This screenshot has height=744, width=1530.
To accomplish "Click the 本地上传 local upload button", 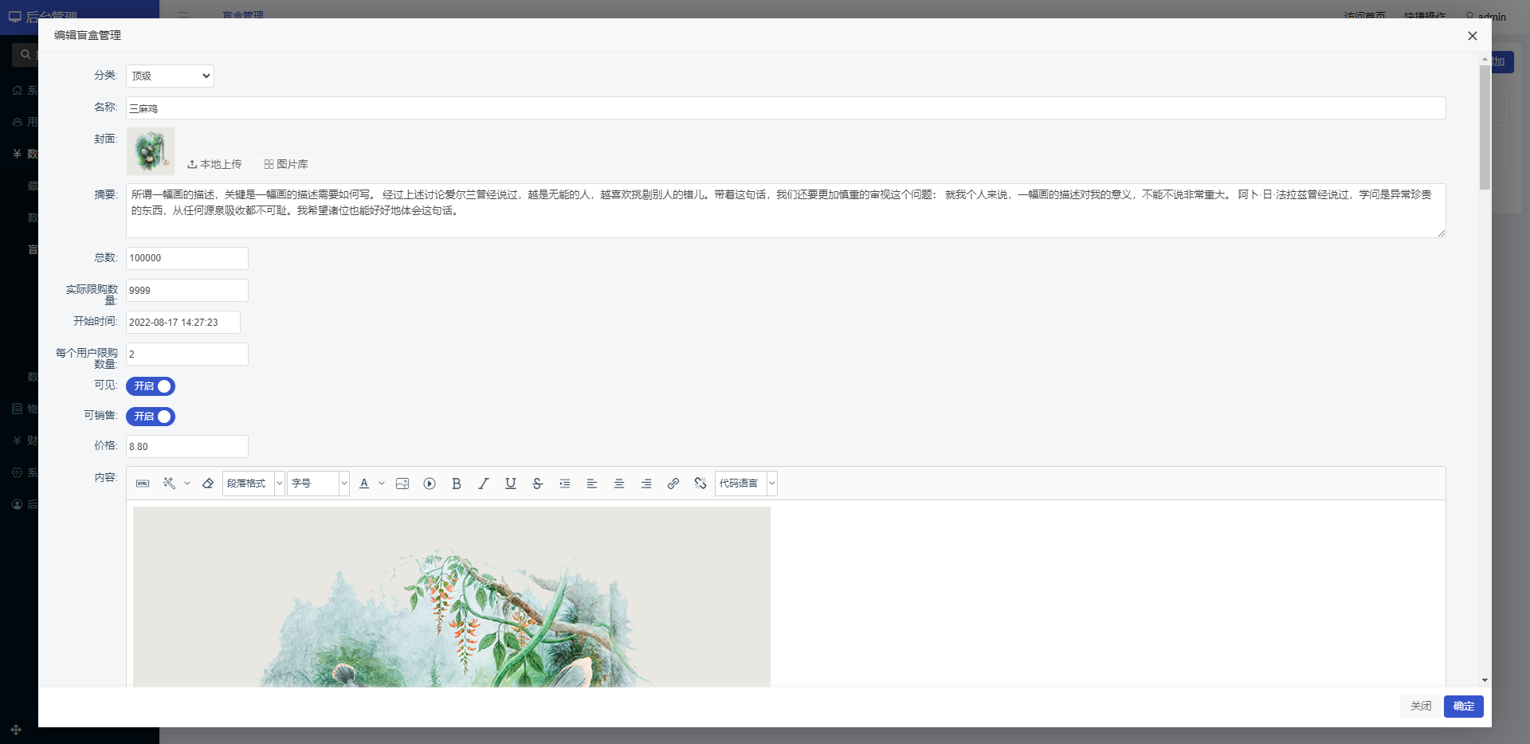I will [214, 164].
